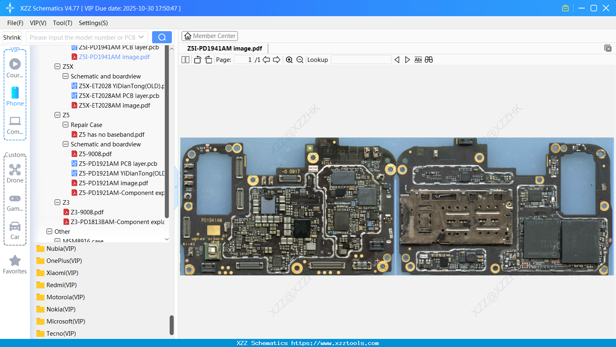Image resolution: width=616 pixels, height=347 pixels.
Task: Open the Tool(T) menu
Action: click(62, 23)
